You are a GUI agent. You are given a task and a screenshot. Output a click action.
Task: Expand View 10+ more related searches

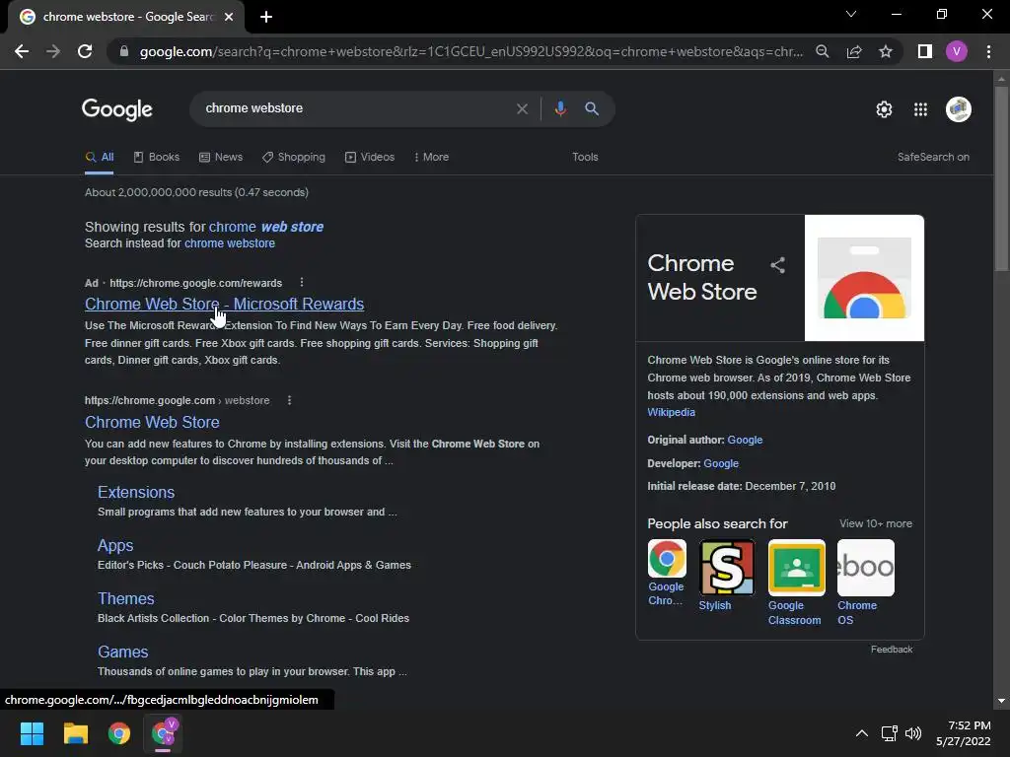click(x=876, y=524)
